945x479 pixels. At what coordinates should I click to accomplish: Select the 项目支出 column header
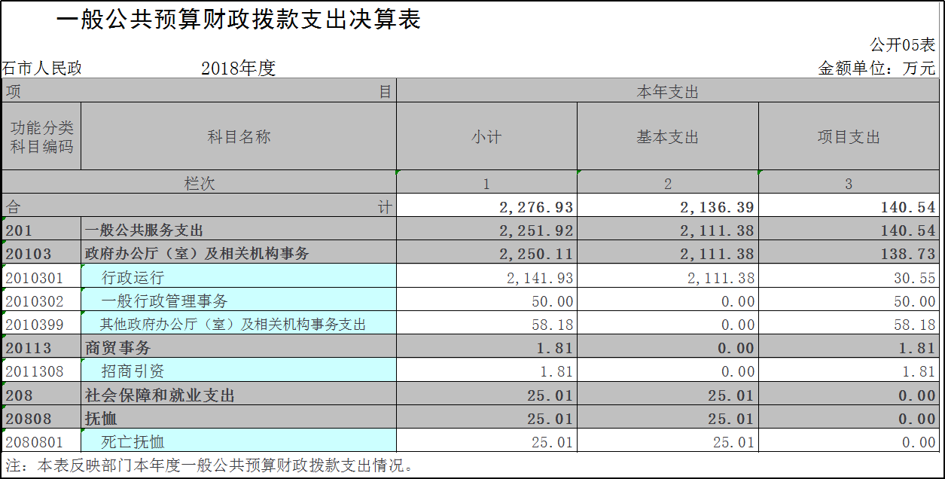pos(849,137)
